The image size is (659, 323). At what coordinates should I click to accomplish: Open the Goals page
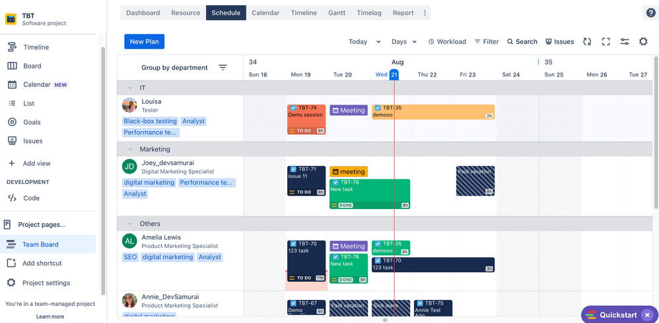click(x=32, y=122)
